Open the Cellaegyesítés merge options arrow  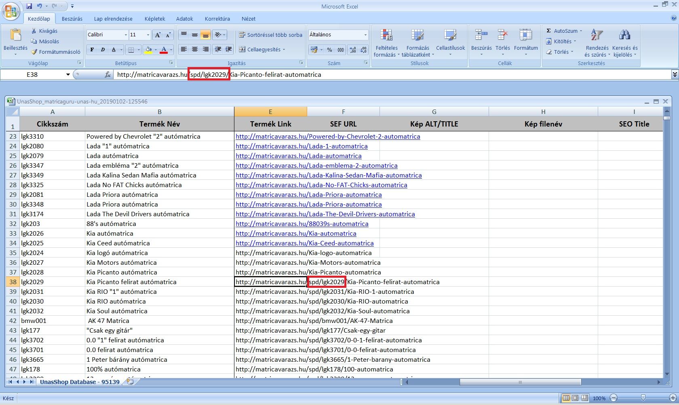pos(284,50)
